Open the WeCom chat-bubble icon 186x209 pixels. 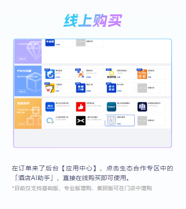pos(50,121)
